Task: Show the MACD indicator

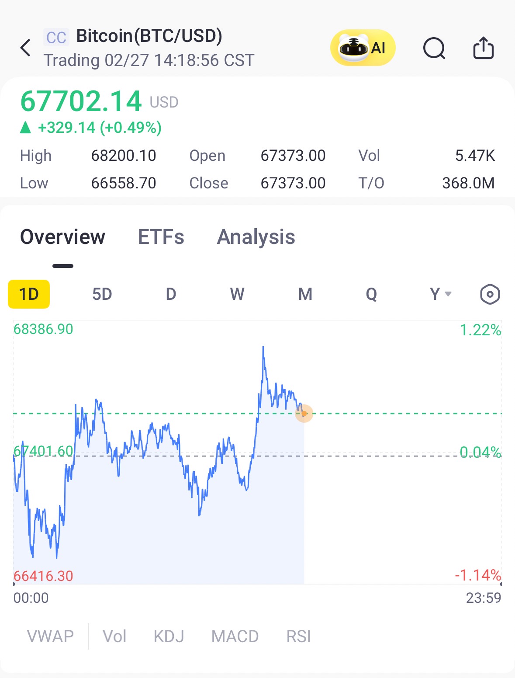Action: click(235, 636)
